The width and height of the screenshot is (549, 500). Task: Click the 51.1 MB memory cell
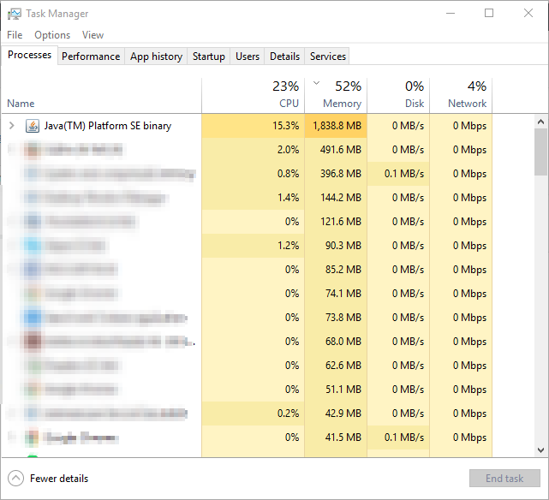point(336,390)
